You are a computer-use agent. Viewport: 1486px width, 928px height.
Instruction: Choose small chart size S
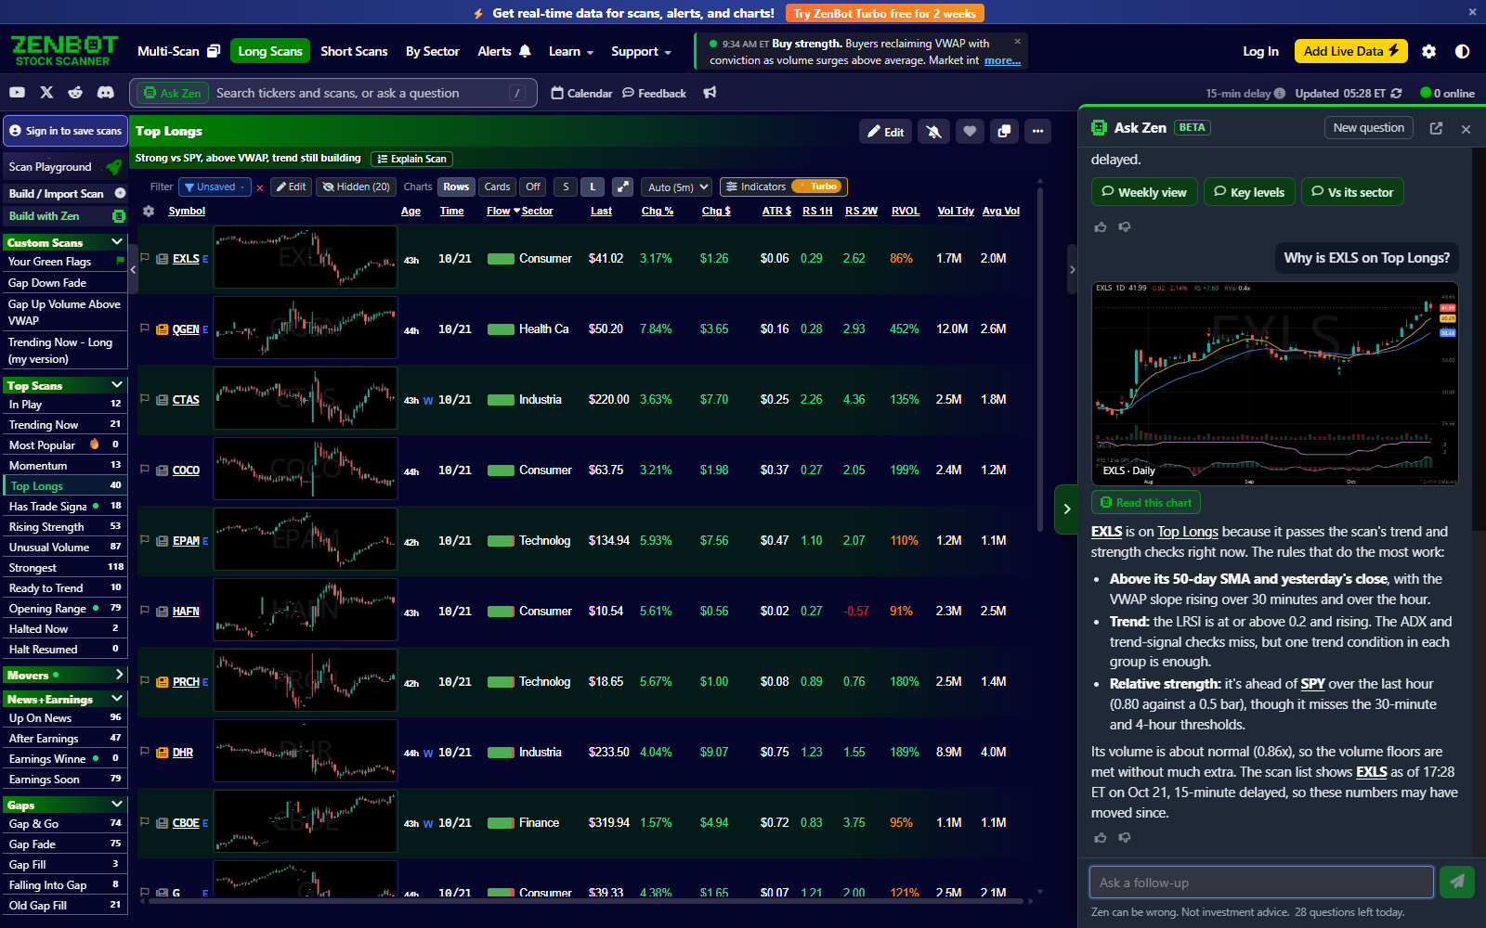pos(566,187)
